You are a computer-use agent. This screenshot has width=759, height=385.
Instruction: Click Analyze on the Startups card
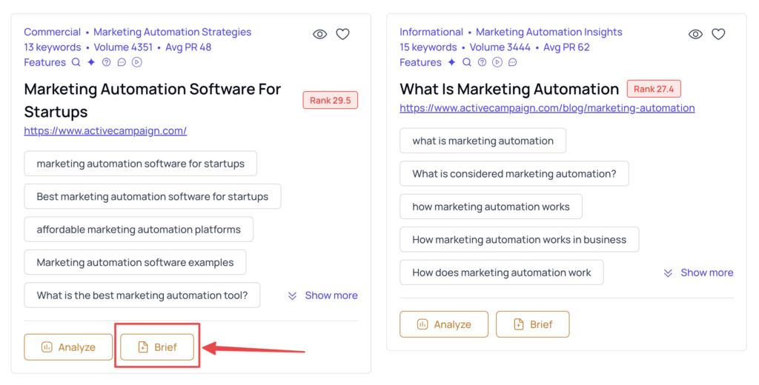[68, 347]
